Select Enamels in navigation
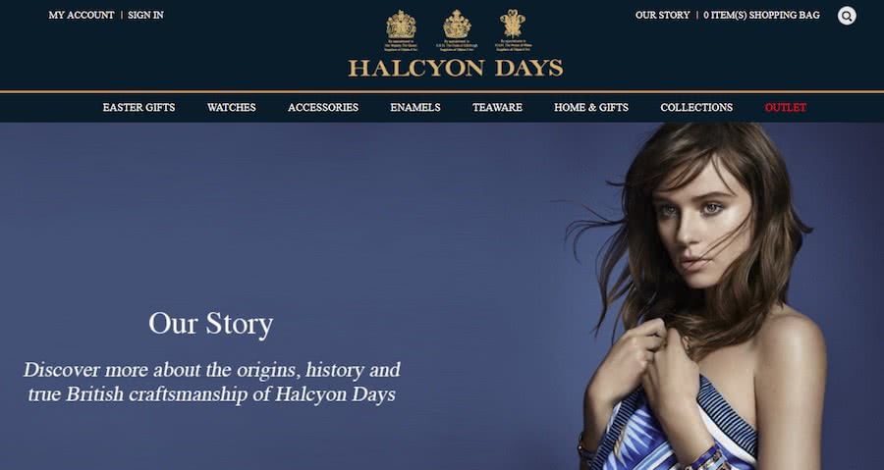The height and width of the screenshot is (470, 884). pyautogui.click(x=415, y=108)
